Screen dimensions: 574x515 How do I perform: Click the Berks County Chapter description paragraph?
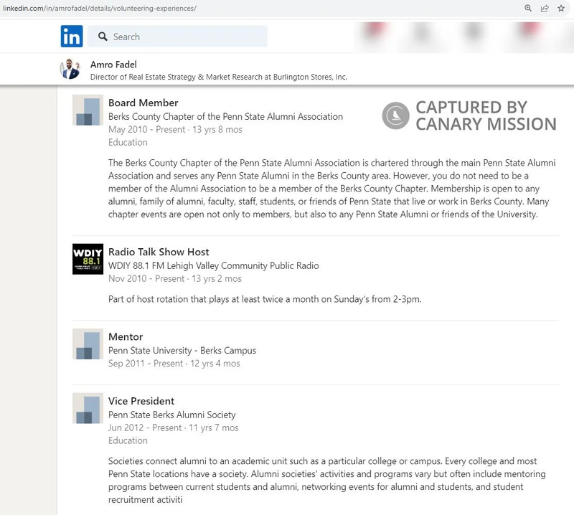(332, 189)
